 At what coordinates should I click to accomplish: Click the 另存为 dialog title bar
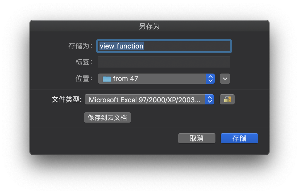(x=149, y=26)
